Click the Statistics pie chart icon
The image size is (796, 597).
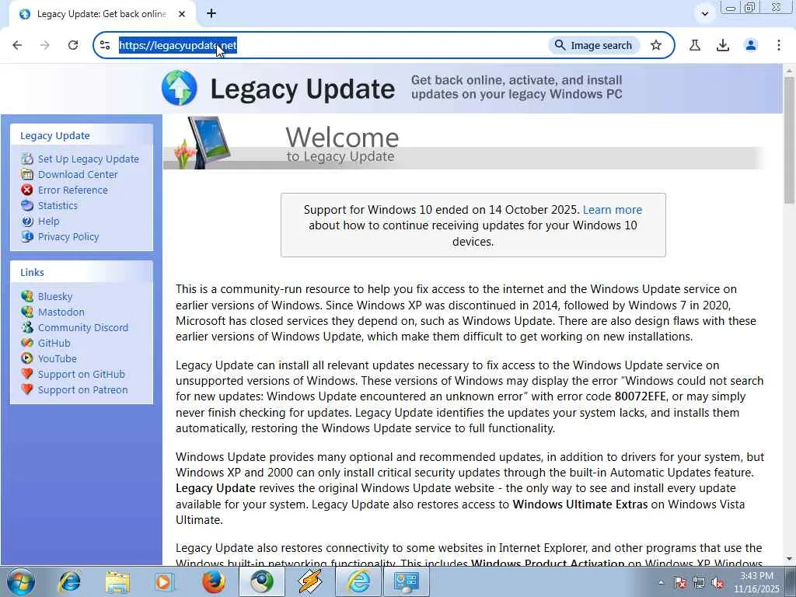27,205
